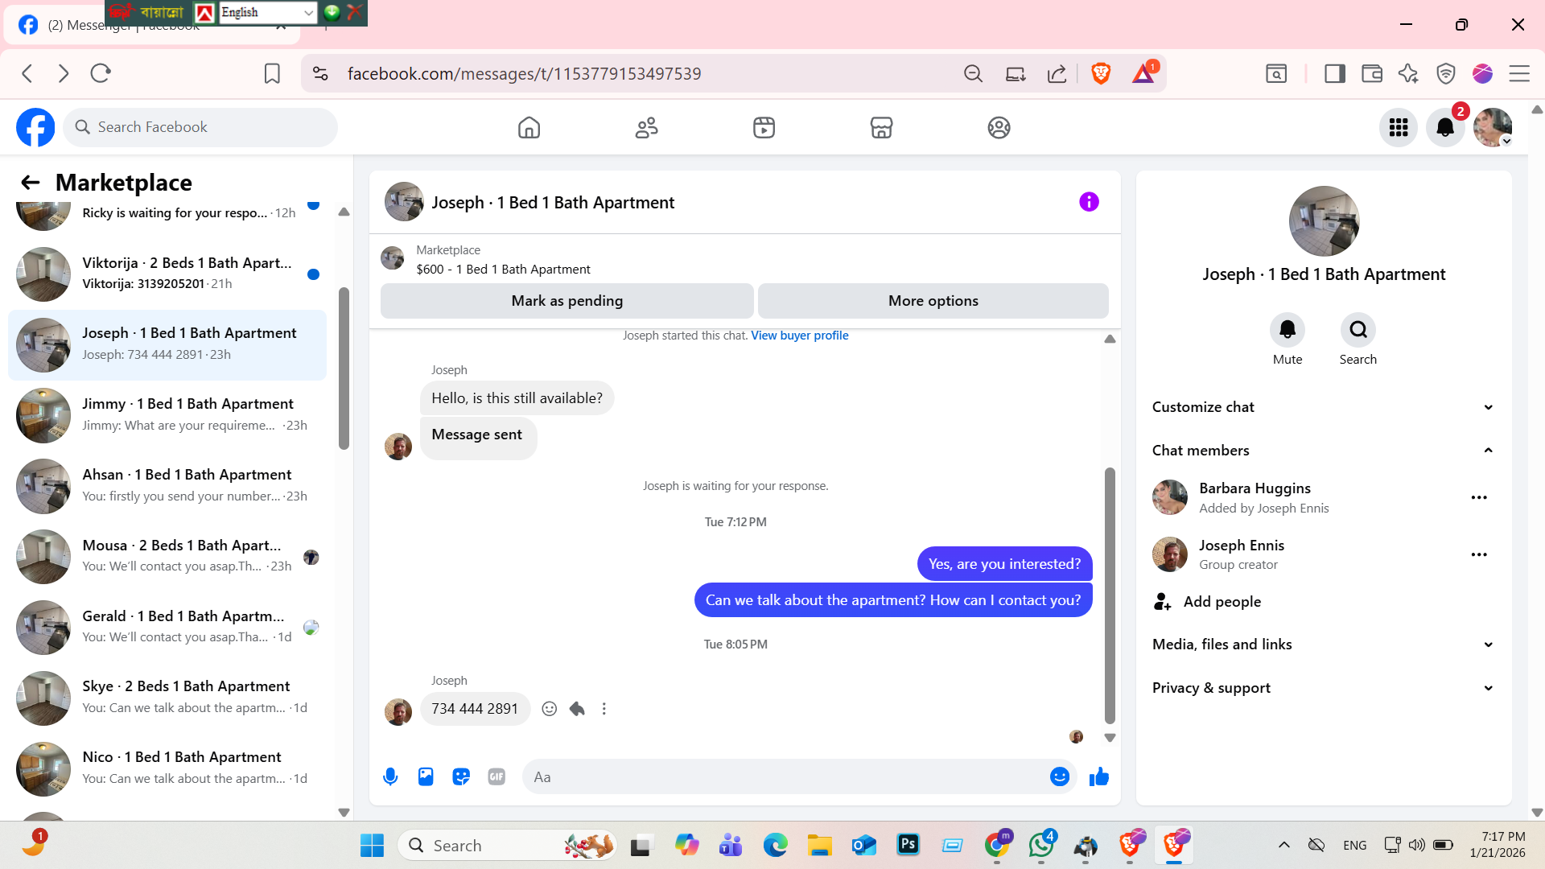Mute this chat's notifications
The image size is (1545, 869).
[1287, 330]
